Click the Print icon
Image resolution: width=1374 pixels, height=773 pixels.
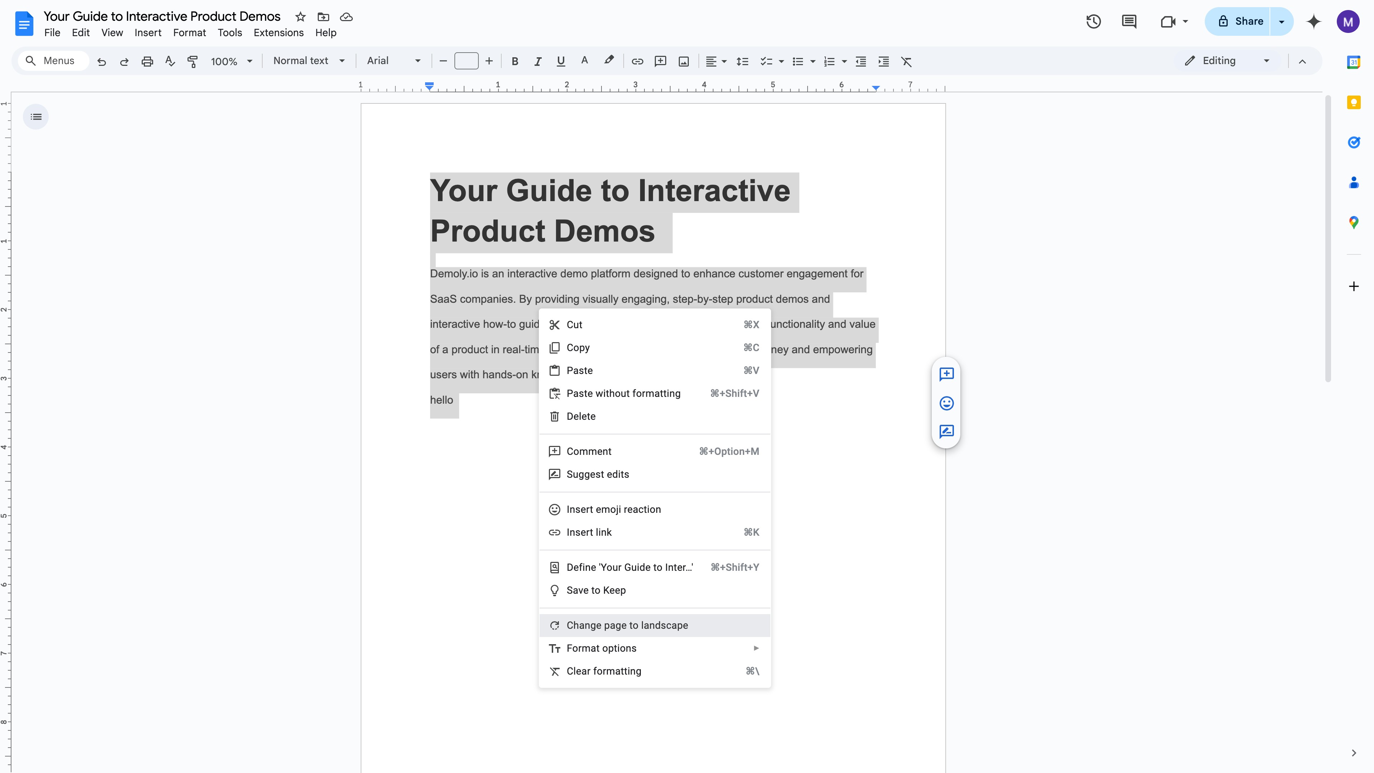(x=147, y=61)
